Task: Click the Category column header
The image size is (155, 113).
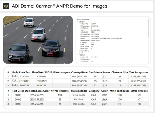Action: coord(94,91)
